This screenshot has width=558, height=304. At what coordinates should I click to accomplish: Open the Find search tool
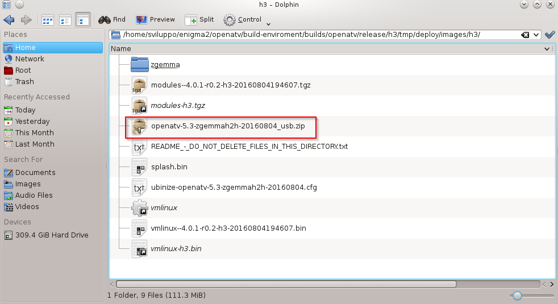111,20
